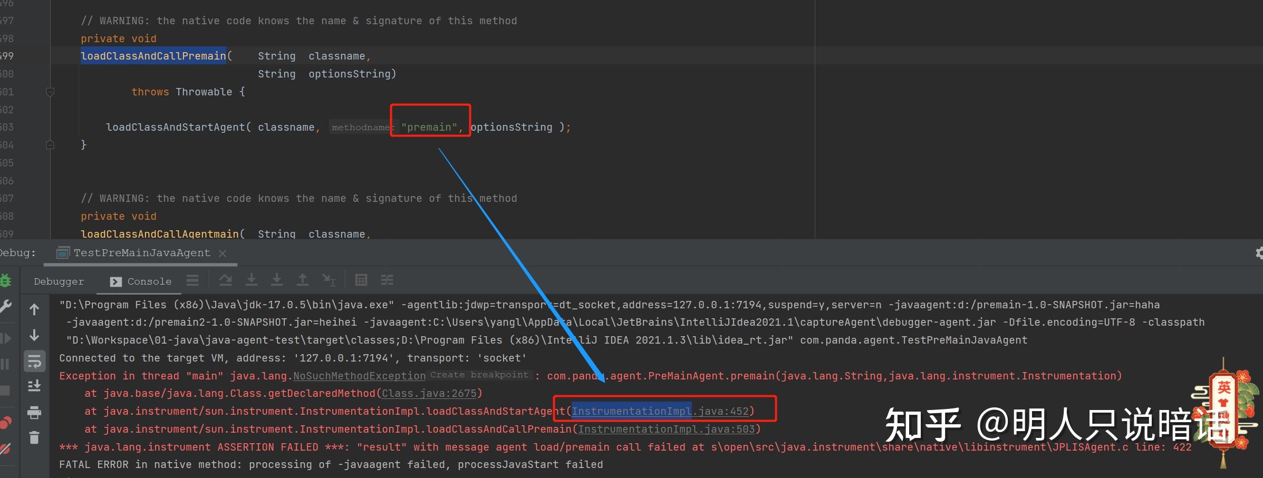Click the Create breakpoint hint
The width and height of the screenshot is (1263, 478).
pos(479,375)
